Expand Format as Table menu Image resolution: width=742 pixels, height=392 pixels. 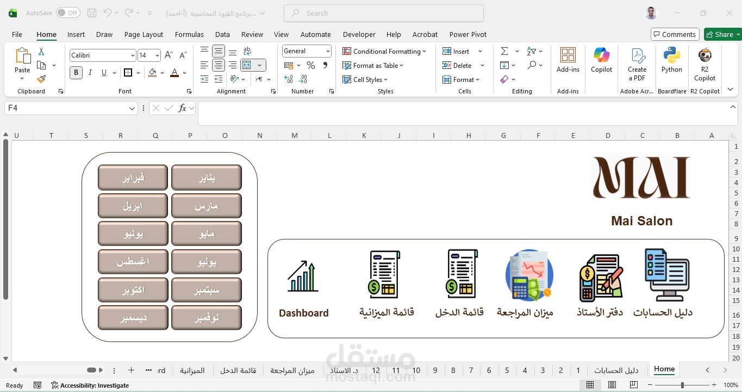tap(373, 65)
